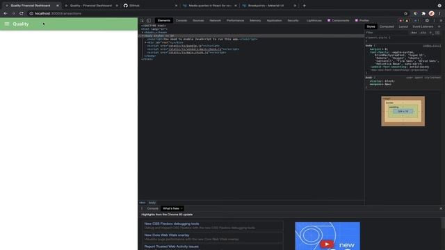Expand the margin shorthand in body rule

click(382, 49)
